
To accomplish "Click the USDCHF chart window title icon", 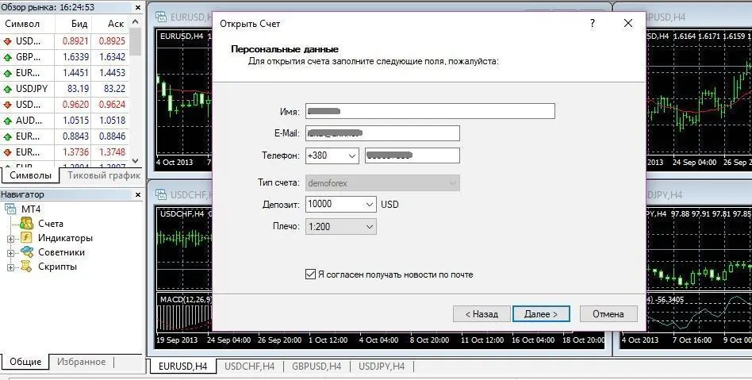I will [161, 195].
